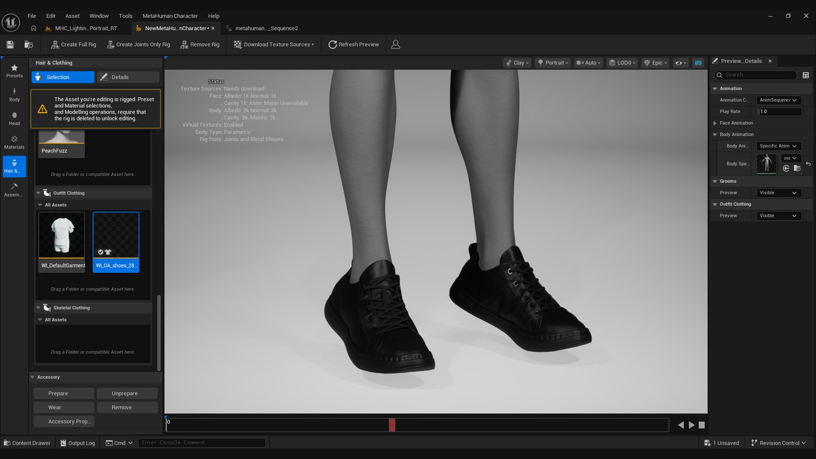Open the Portrait lighting dropdown
The image size is (816, 459).
(553, 62)
